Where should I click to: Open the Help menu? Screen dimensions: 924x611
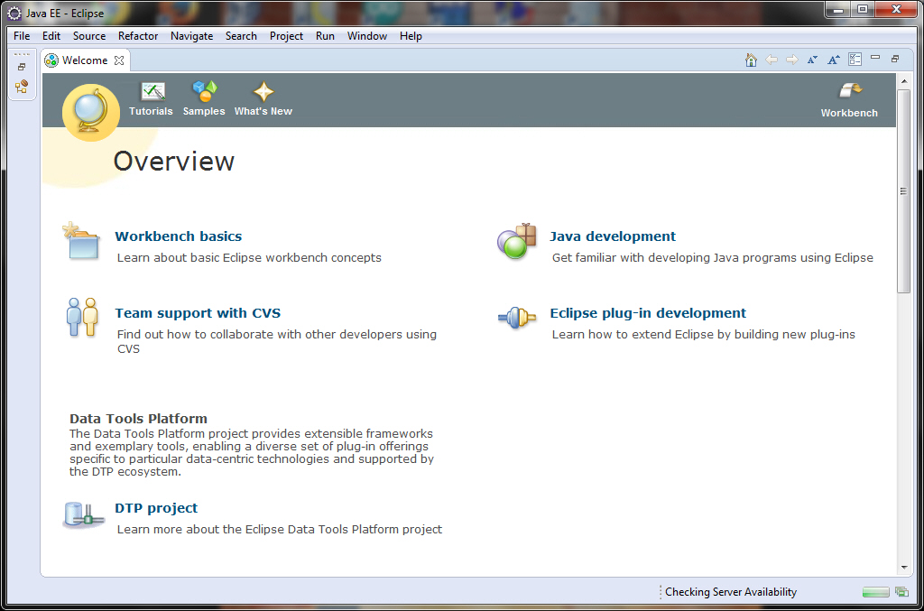(x=411, y=36)
